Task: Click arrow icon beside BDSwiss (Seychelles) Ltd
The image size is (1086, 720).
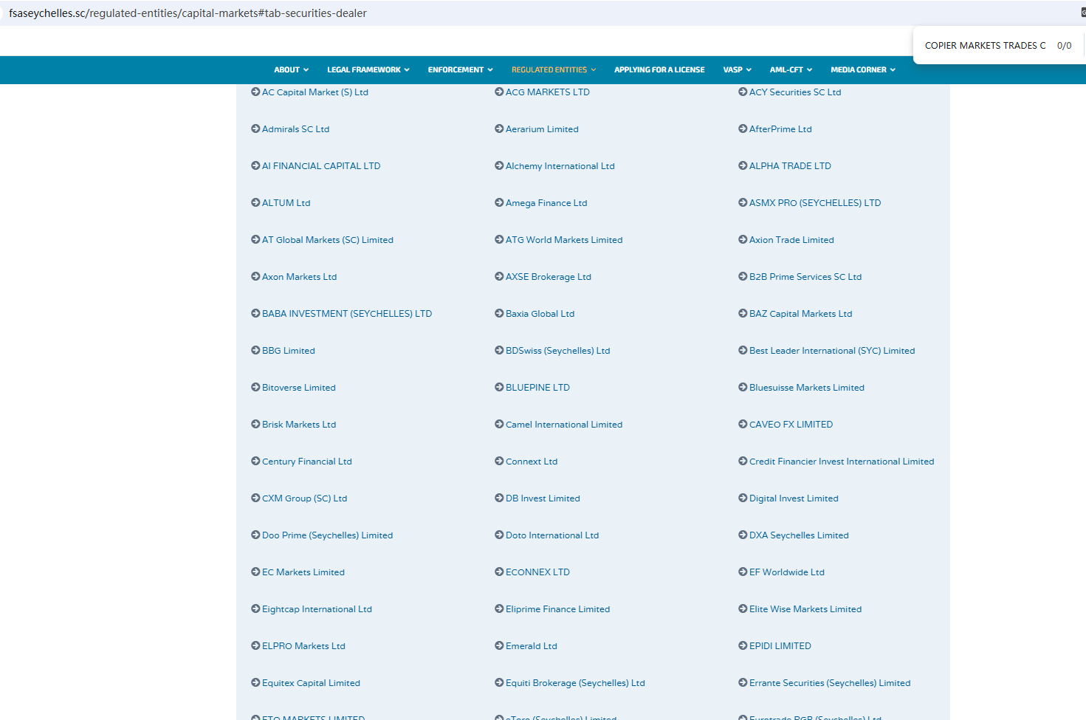Action: pyautogui.click(x=499, y=351)
